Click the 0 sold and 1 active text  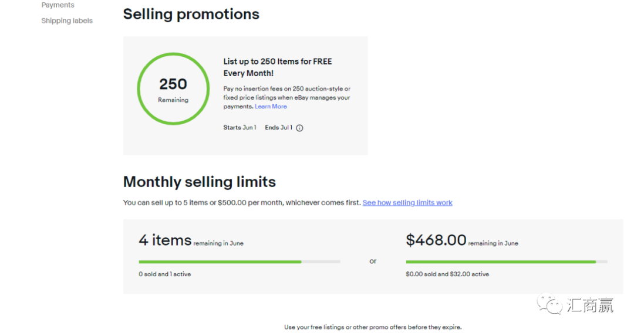[x=164, y=274]
